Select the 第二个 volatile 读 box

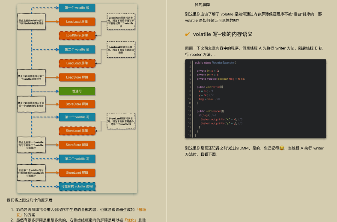(x=77, y=49)
